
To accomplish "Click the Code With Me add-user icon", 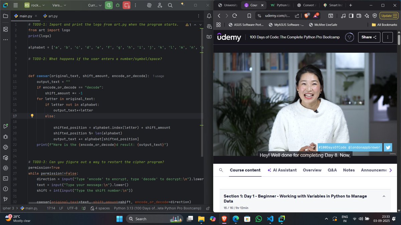I will click(160, 5).
